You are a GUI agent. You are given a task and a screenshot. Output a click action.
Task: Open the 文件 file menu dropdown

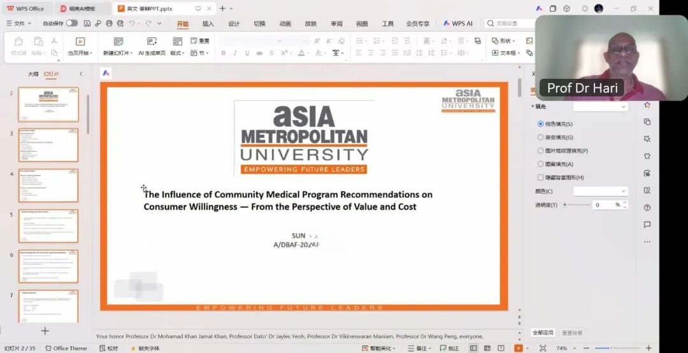click(19, 23)
